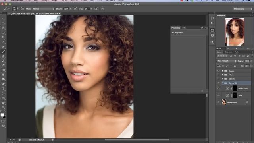
Task: Switch to the Channels tab
Action: pyautogui.click(x=229, y=52)
